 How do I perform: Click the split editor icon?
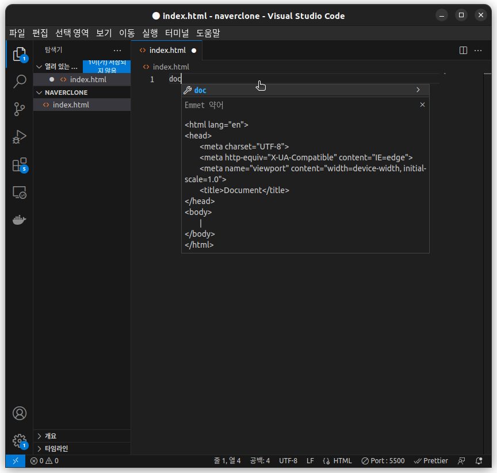[463, 51]
